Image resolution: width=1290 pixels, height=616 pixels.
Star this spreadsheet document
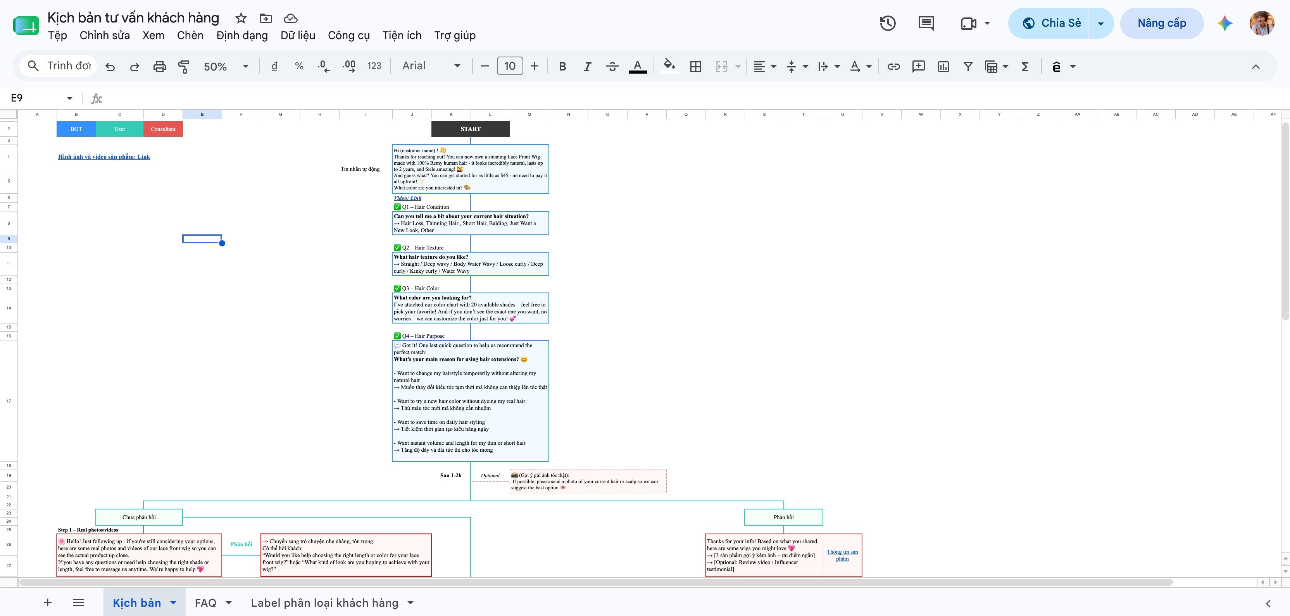[241, 19]
